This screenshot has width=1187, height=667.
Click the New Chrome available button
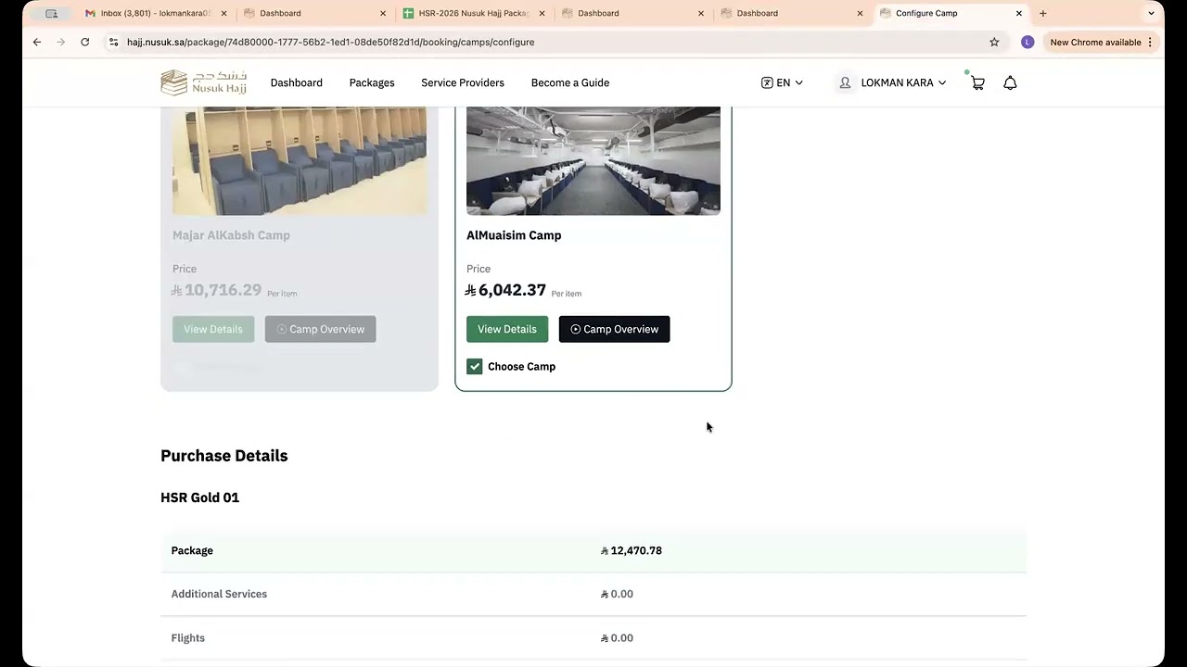pyautogui.click(x=1095, y=42)
